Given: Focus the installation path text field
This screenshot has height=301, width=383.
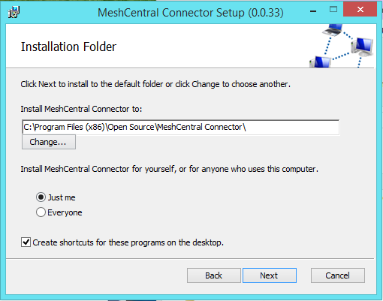Looking at the screenshot, I should pyautogui.click(x=181, y=127).
